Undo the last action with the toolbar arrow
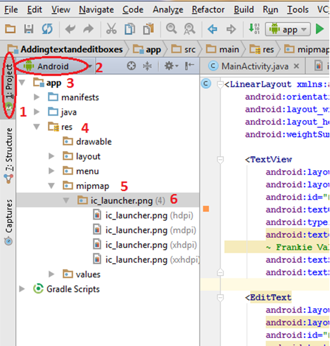This screenshot has width=330, height=346. [70, 29]
